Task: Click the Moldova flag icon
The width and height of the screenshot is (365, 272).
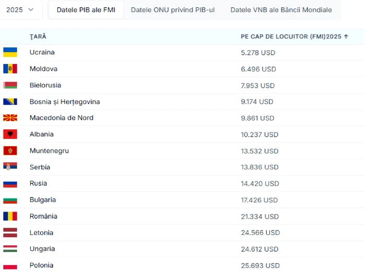Action: (10, 69)
